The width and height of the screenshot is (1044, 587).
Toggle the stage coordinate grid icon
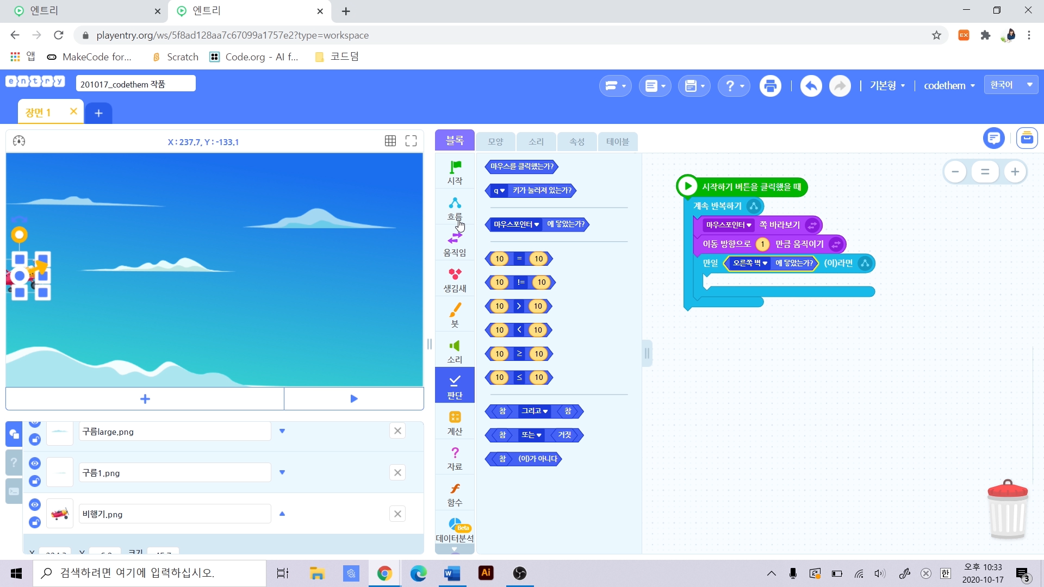point(390,141)
